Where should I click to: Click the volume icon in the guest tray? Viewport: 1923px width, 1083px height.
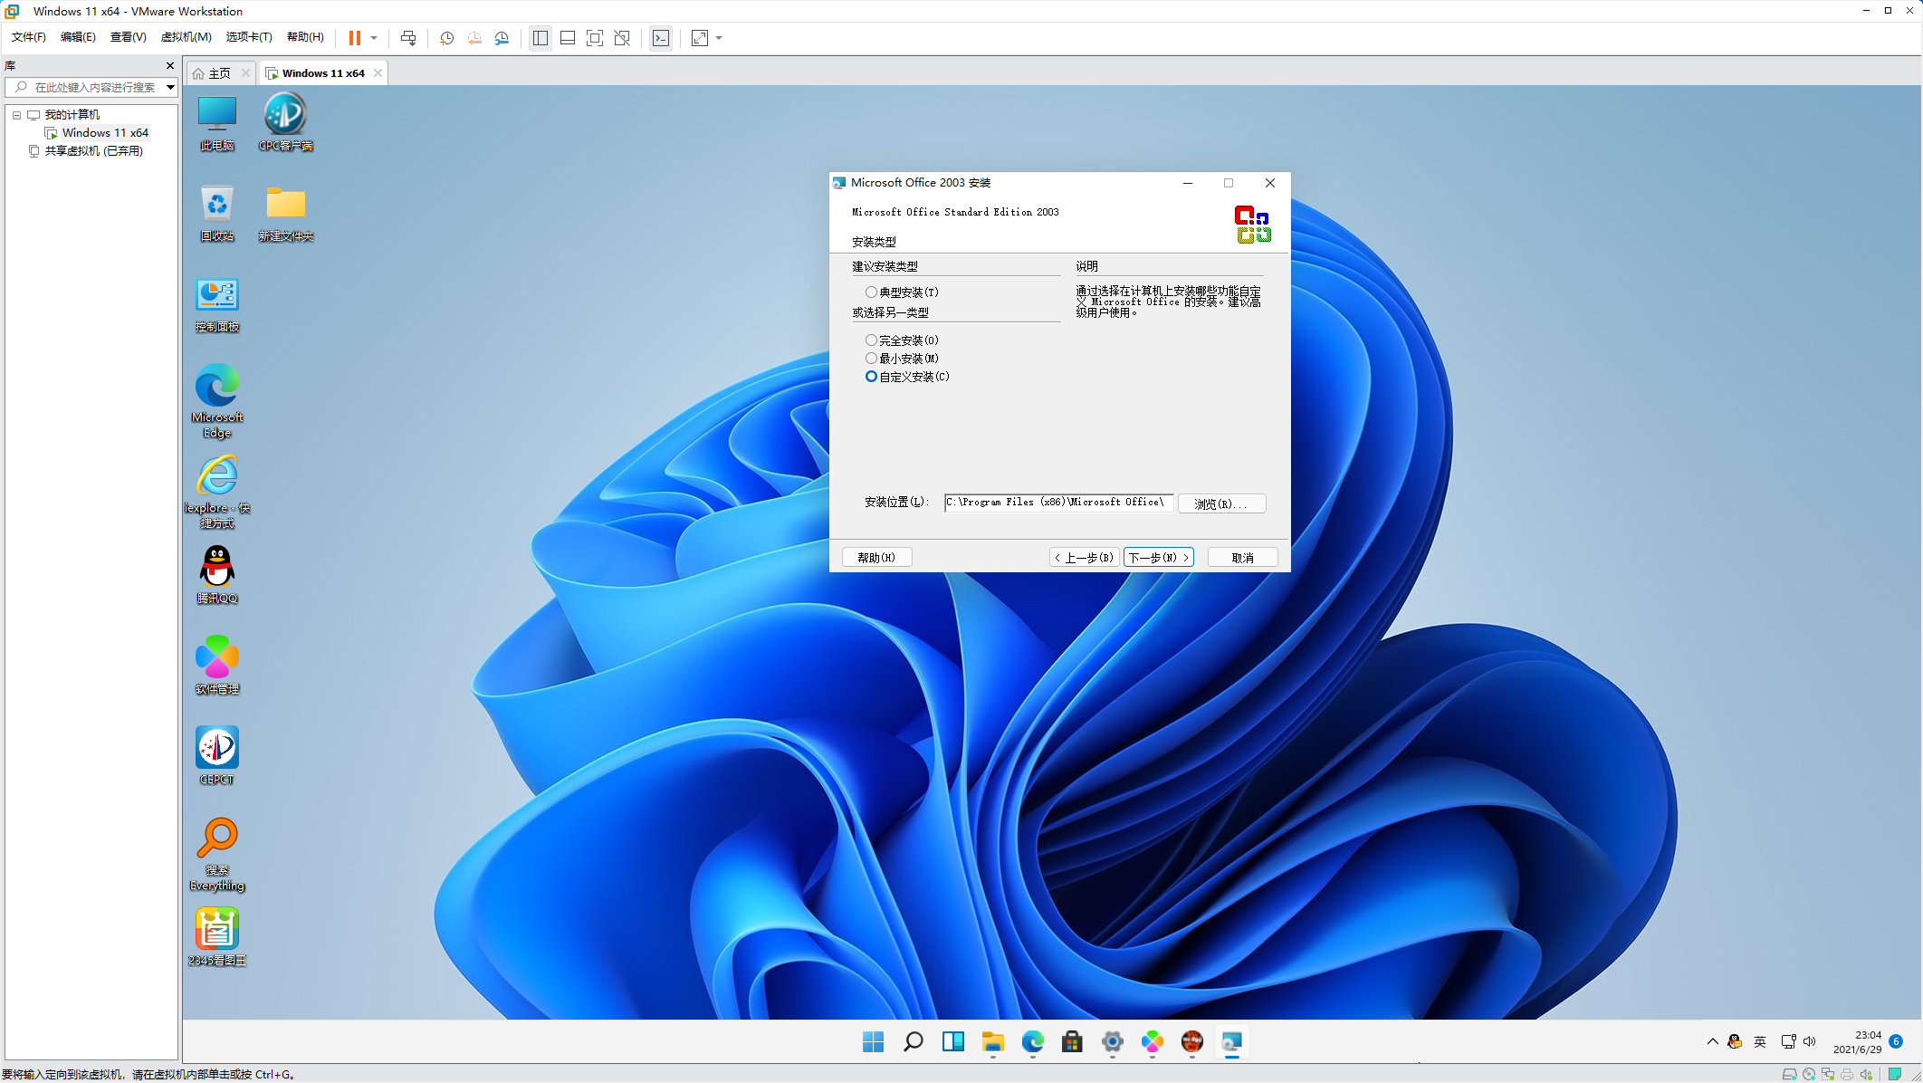1810,1042
